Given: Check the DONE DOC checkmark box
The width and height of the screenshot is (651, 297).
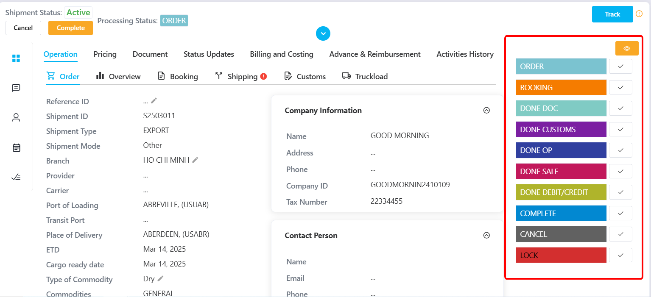Looking at the screenshot, I should [x=620, y=108].
